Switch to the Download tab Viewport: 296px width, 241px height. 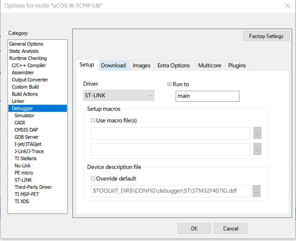tap(114, 65)
